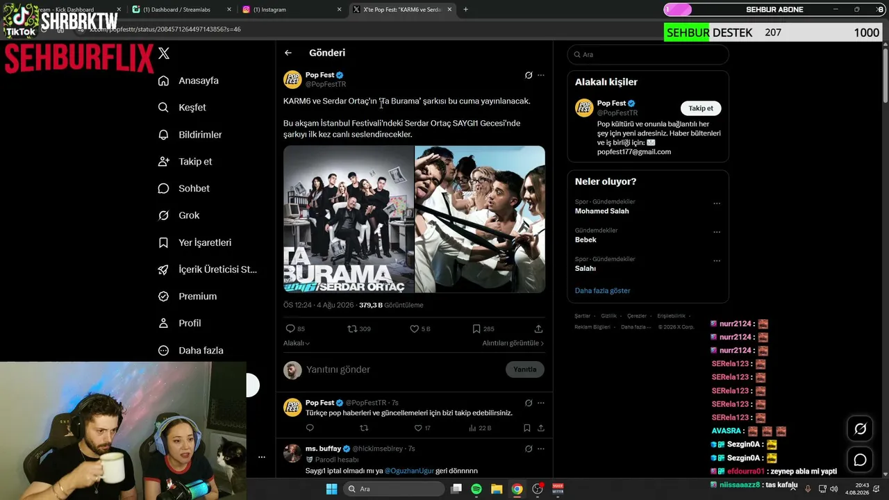Open the right post photo with tangled ribbons
The height and width of the screenshot is (500, 889).
click(x=480, y=219)
